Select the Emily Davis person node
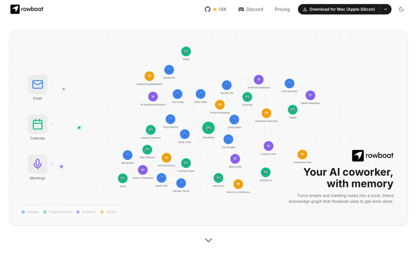The image size is (417, 260). [201, 94]
